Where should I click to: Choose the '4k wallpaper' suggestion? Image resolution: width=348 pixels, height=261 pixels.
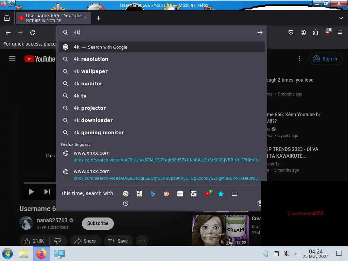coord(161,71)
